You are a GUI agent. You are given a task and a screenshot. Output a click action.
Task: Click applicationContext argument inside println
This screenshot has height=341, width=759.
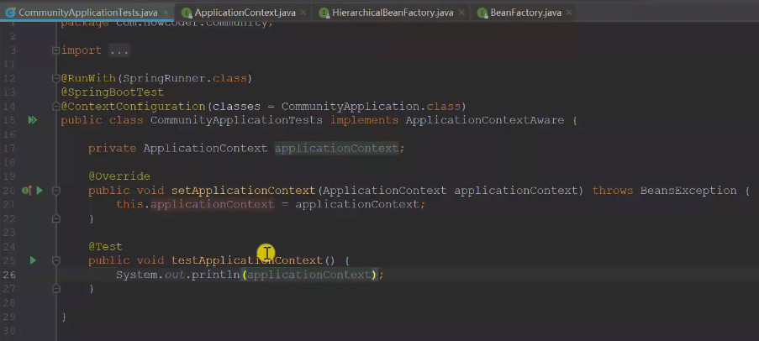pos(308,275)
